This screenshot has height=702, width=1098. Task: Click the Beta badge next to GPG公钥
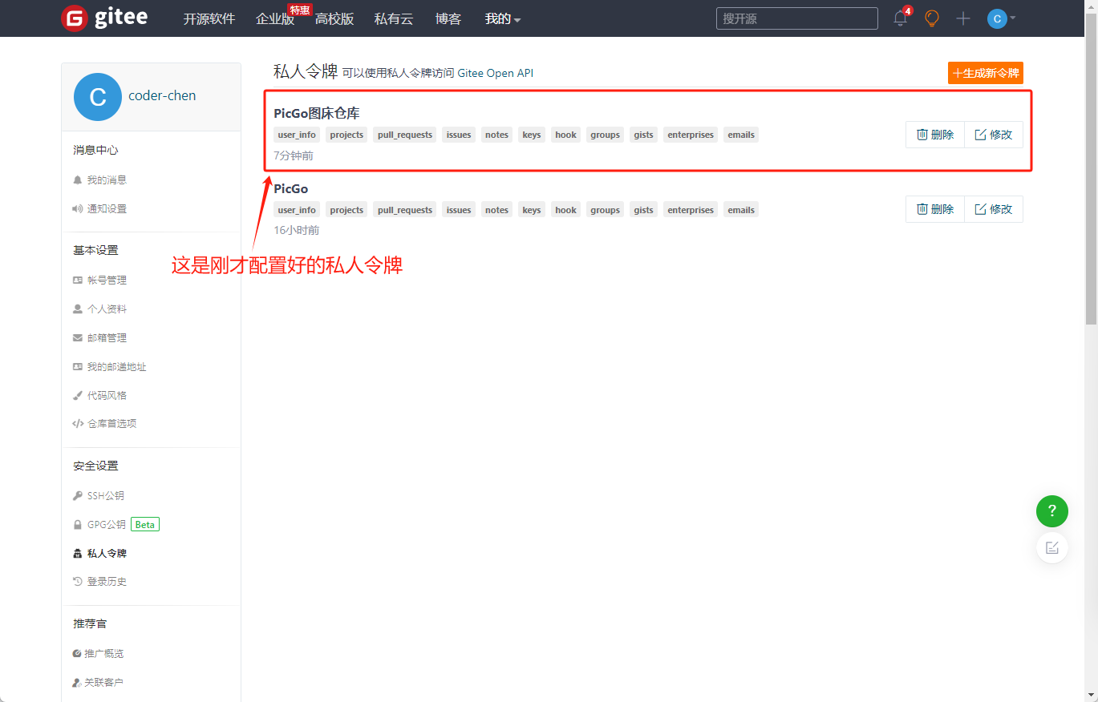(145, 525)
